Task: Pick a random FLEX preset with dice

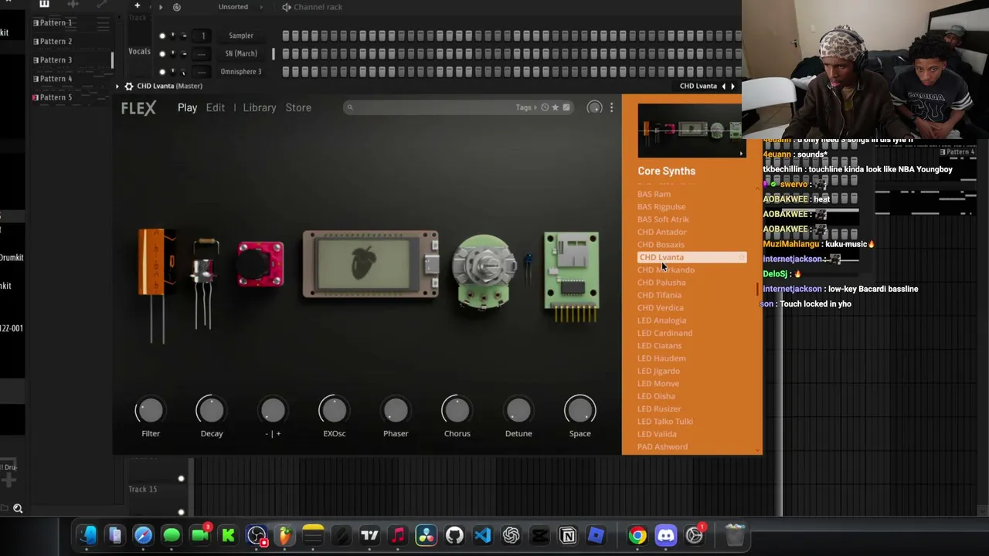Action: [x=566, y=107]
